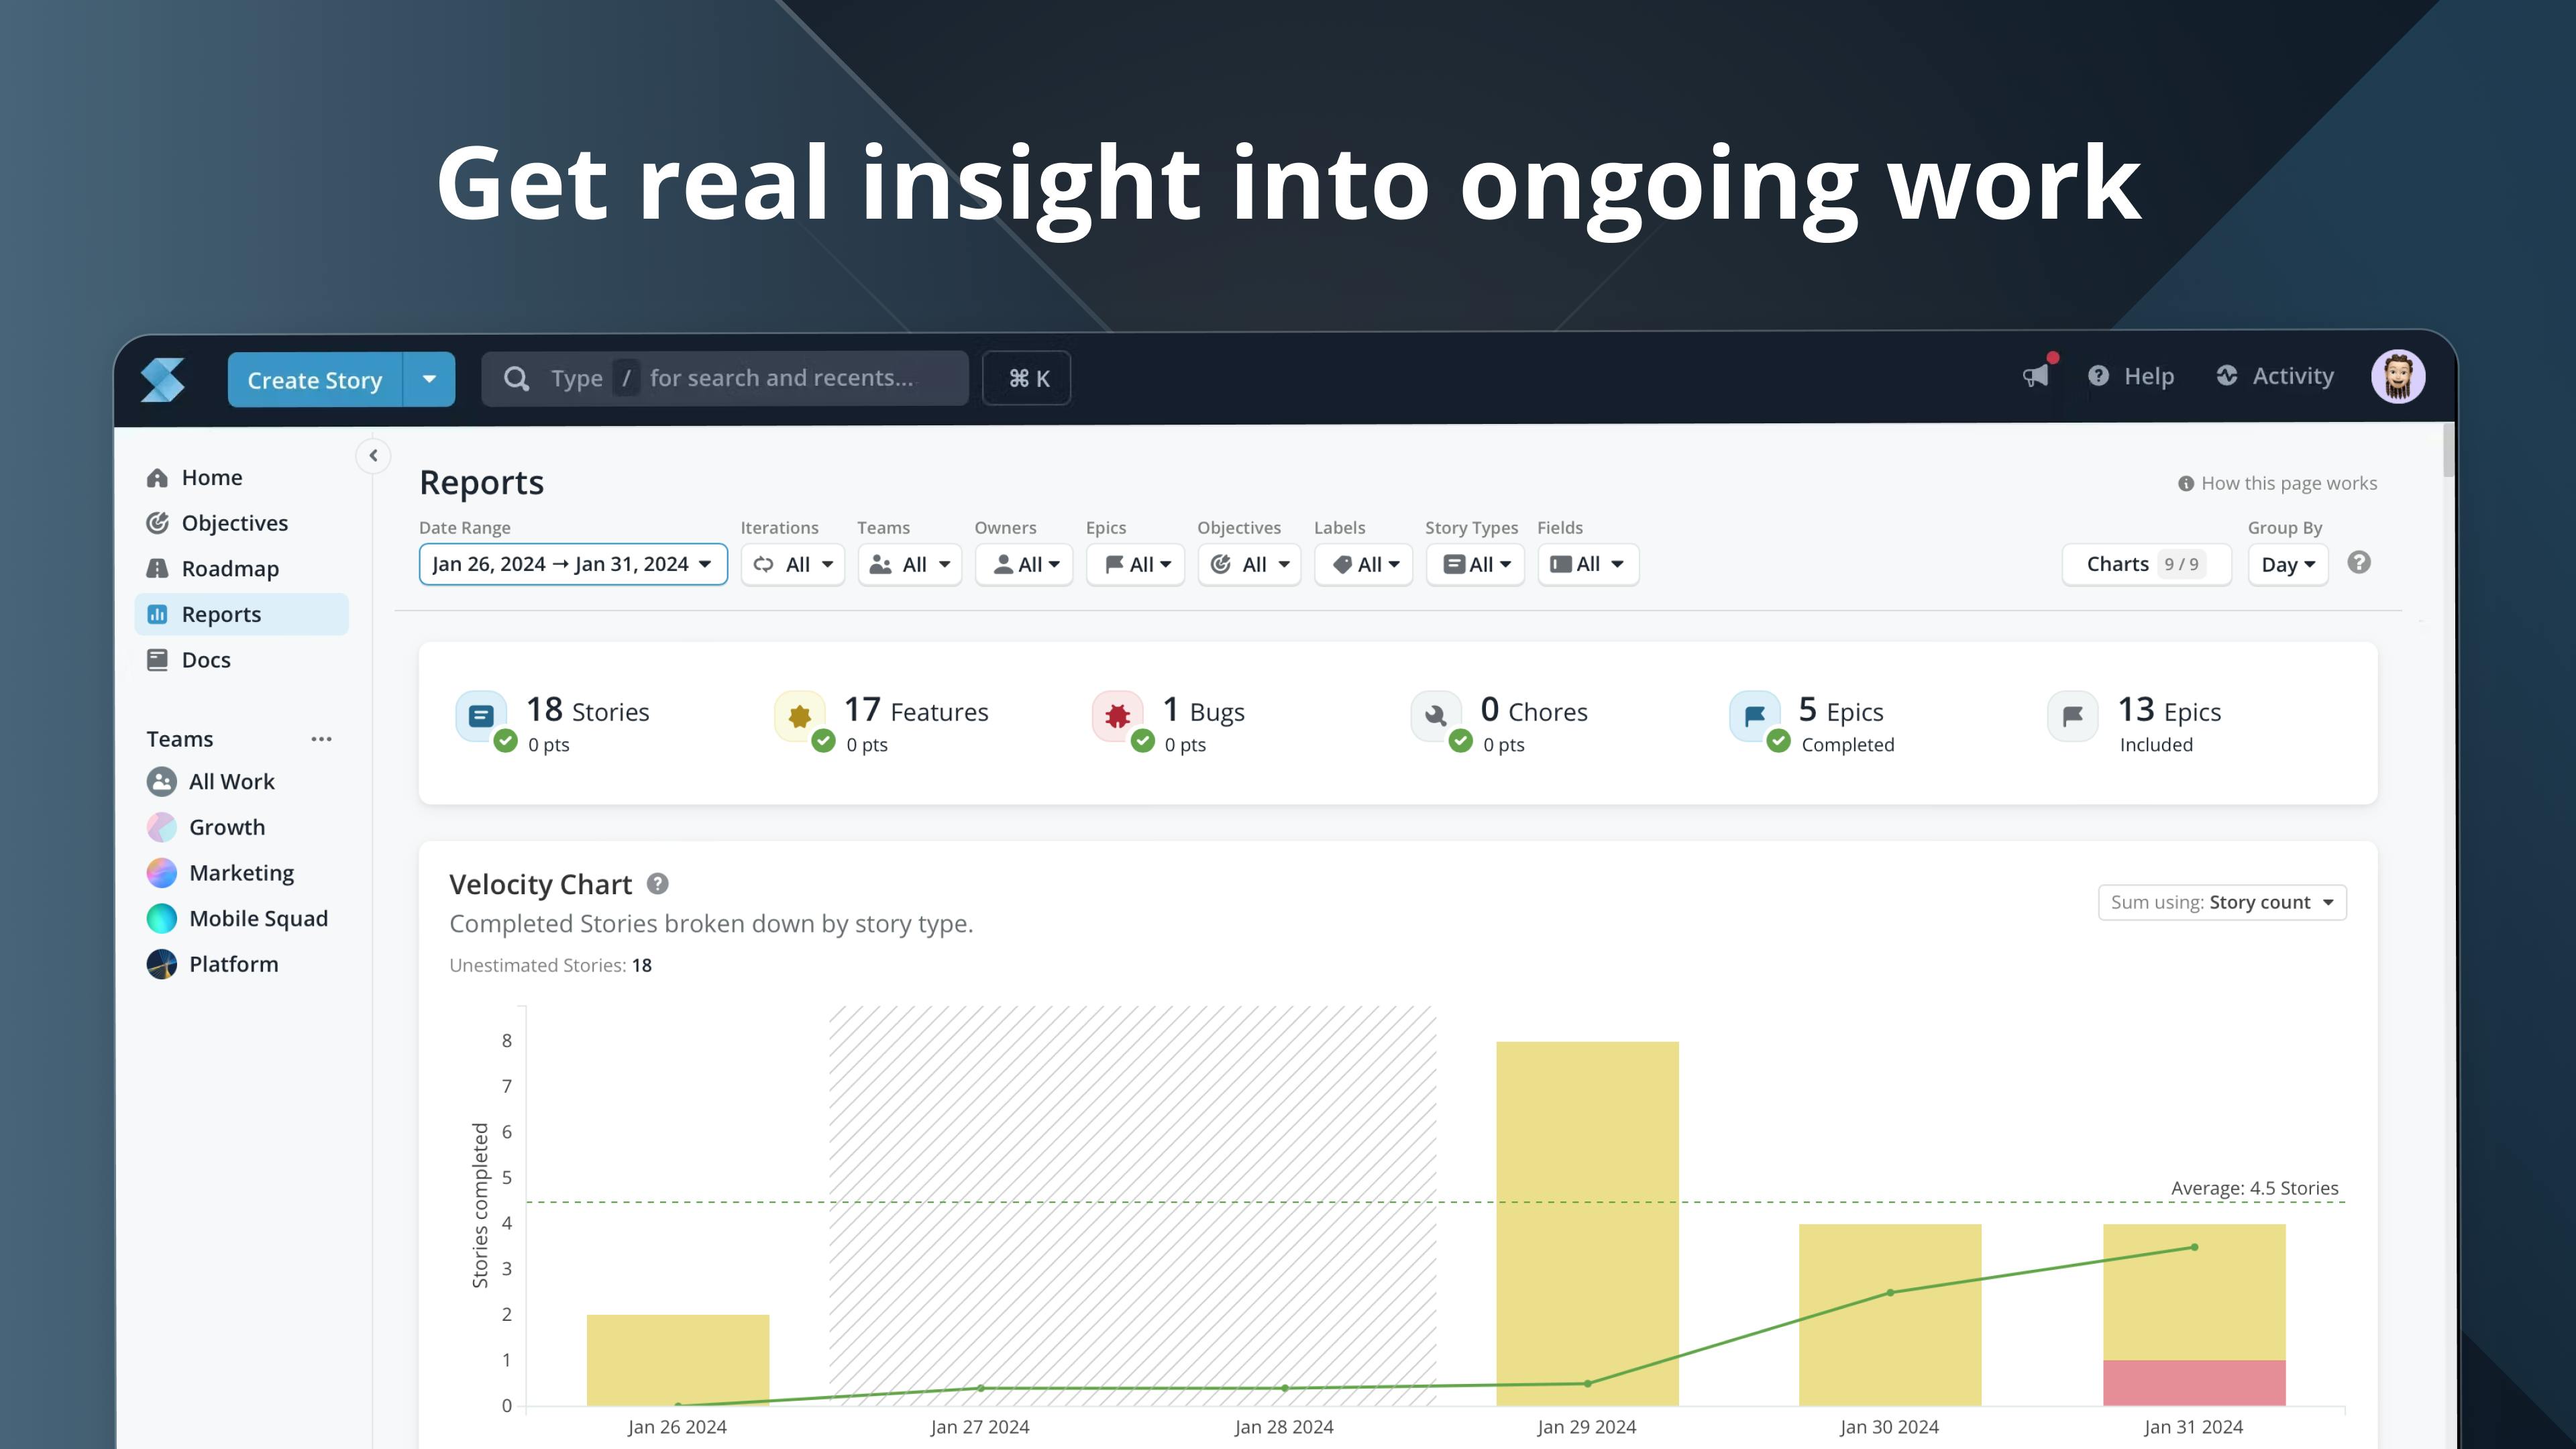Click the Help question mark icon

click(x=2099, y=376)
